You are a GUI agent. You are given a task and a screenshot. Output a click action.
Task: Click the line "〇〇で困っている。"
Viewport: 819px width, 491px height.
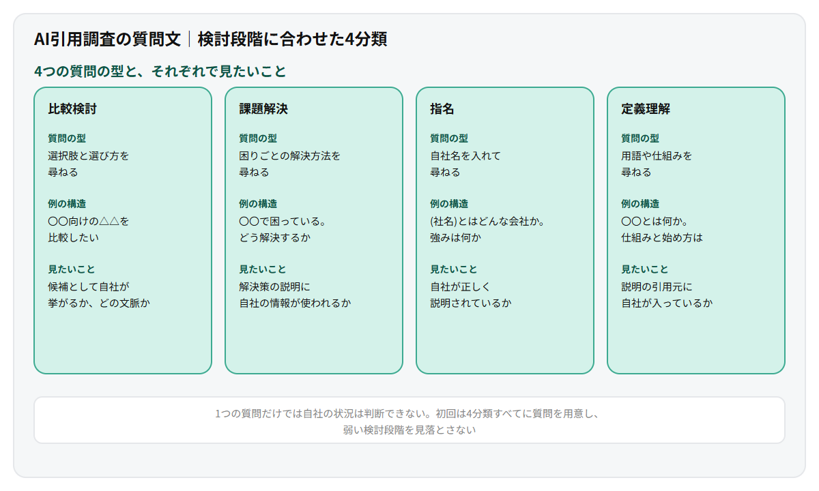283,221
